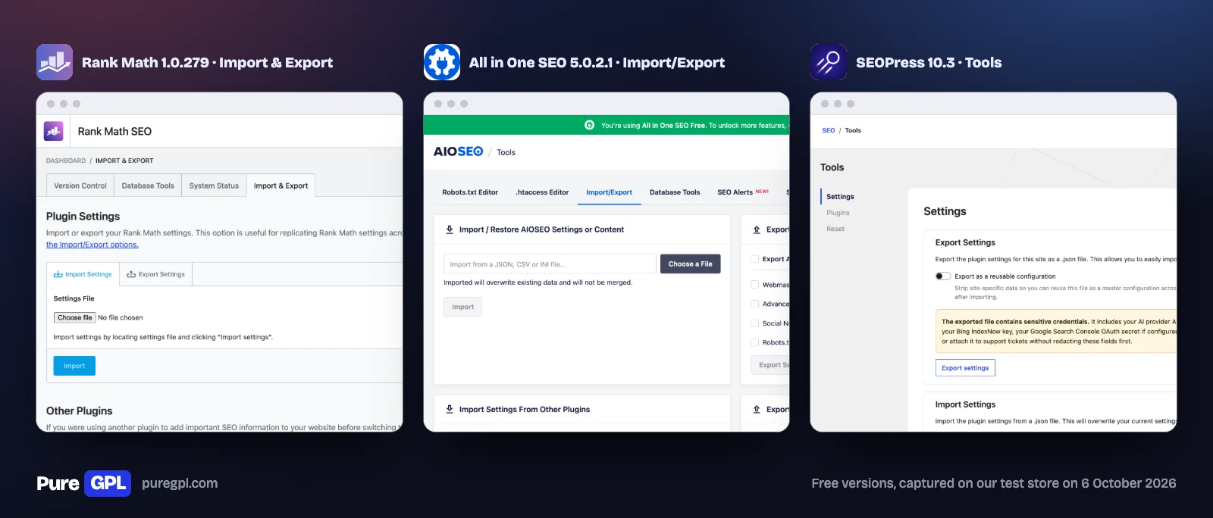This screenshot has width=1213, height=518.
Task: Toggle Export as a reusable configuration switch
Action: 943,276
